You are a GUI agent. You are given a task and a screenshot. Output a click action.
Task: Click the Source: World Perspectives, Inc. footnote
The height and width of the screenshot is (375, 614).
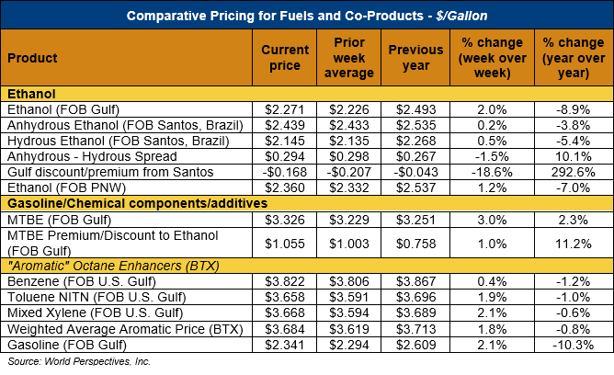(79, 363)
